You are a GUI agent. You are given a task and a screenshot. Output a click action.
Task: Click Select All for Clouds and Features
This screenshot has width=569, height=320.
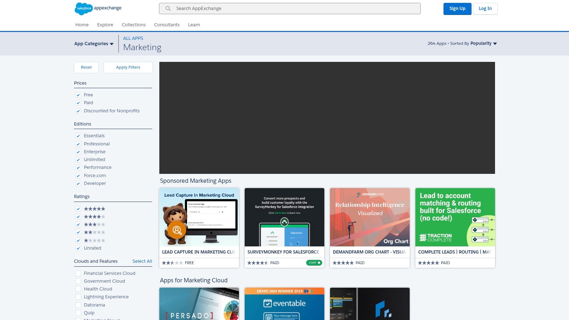(142, 261)
